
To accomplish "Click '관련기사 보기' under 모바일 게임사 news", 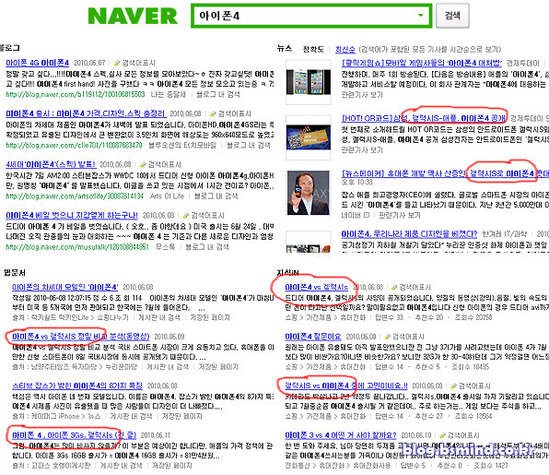I will pos(362,95).
